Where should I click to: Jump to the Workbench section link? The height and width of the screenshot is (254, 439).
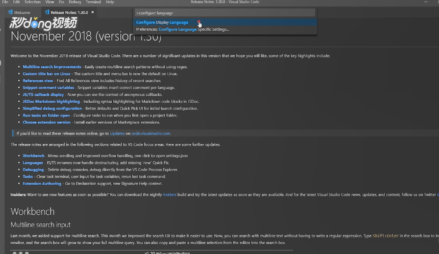click(34, 155)
